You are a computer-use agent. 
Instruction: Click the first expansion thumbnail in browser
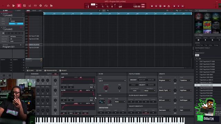coord(199,16)
